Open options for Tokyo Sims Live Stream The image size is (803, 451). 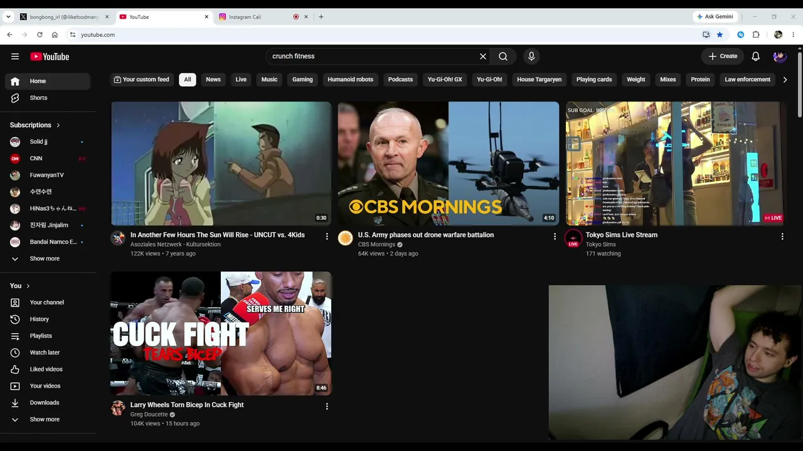click(x=782, y=236)
